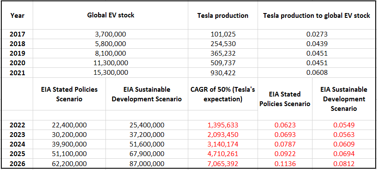Screen dimensions: 377x170
Task: Select global EV stock value 15,300,000
Action: point(111,73)
